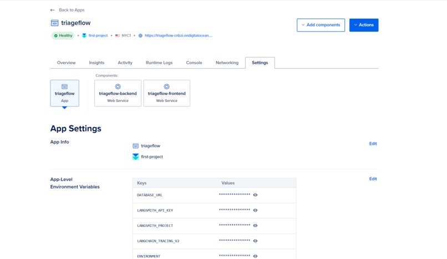The image size is (447, 259).
Task: Click the globe icon before the app URL
Action: click(140, 35)
